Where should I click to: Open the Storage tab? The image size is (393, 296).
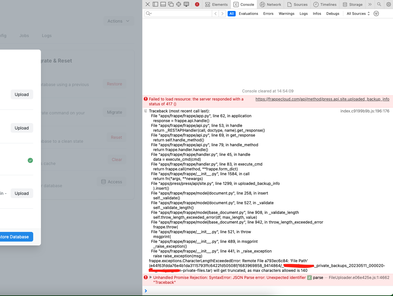[352, 5]
